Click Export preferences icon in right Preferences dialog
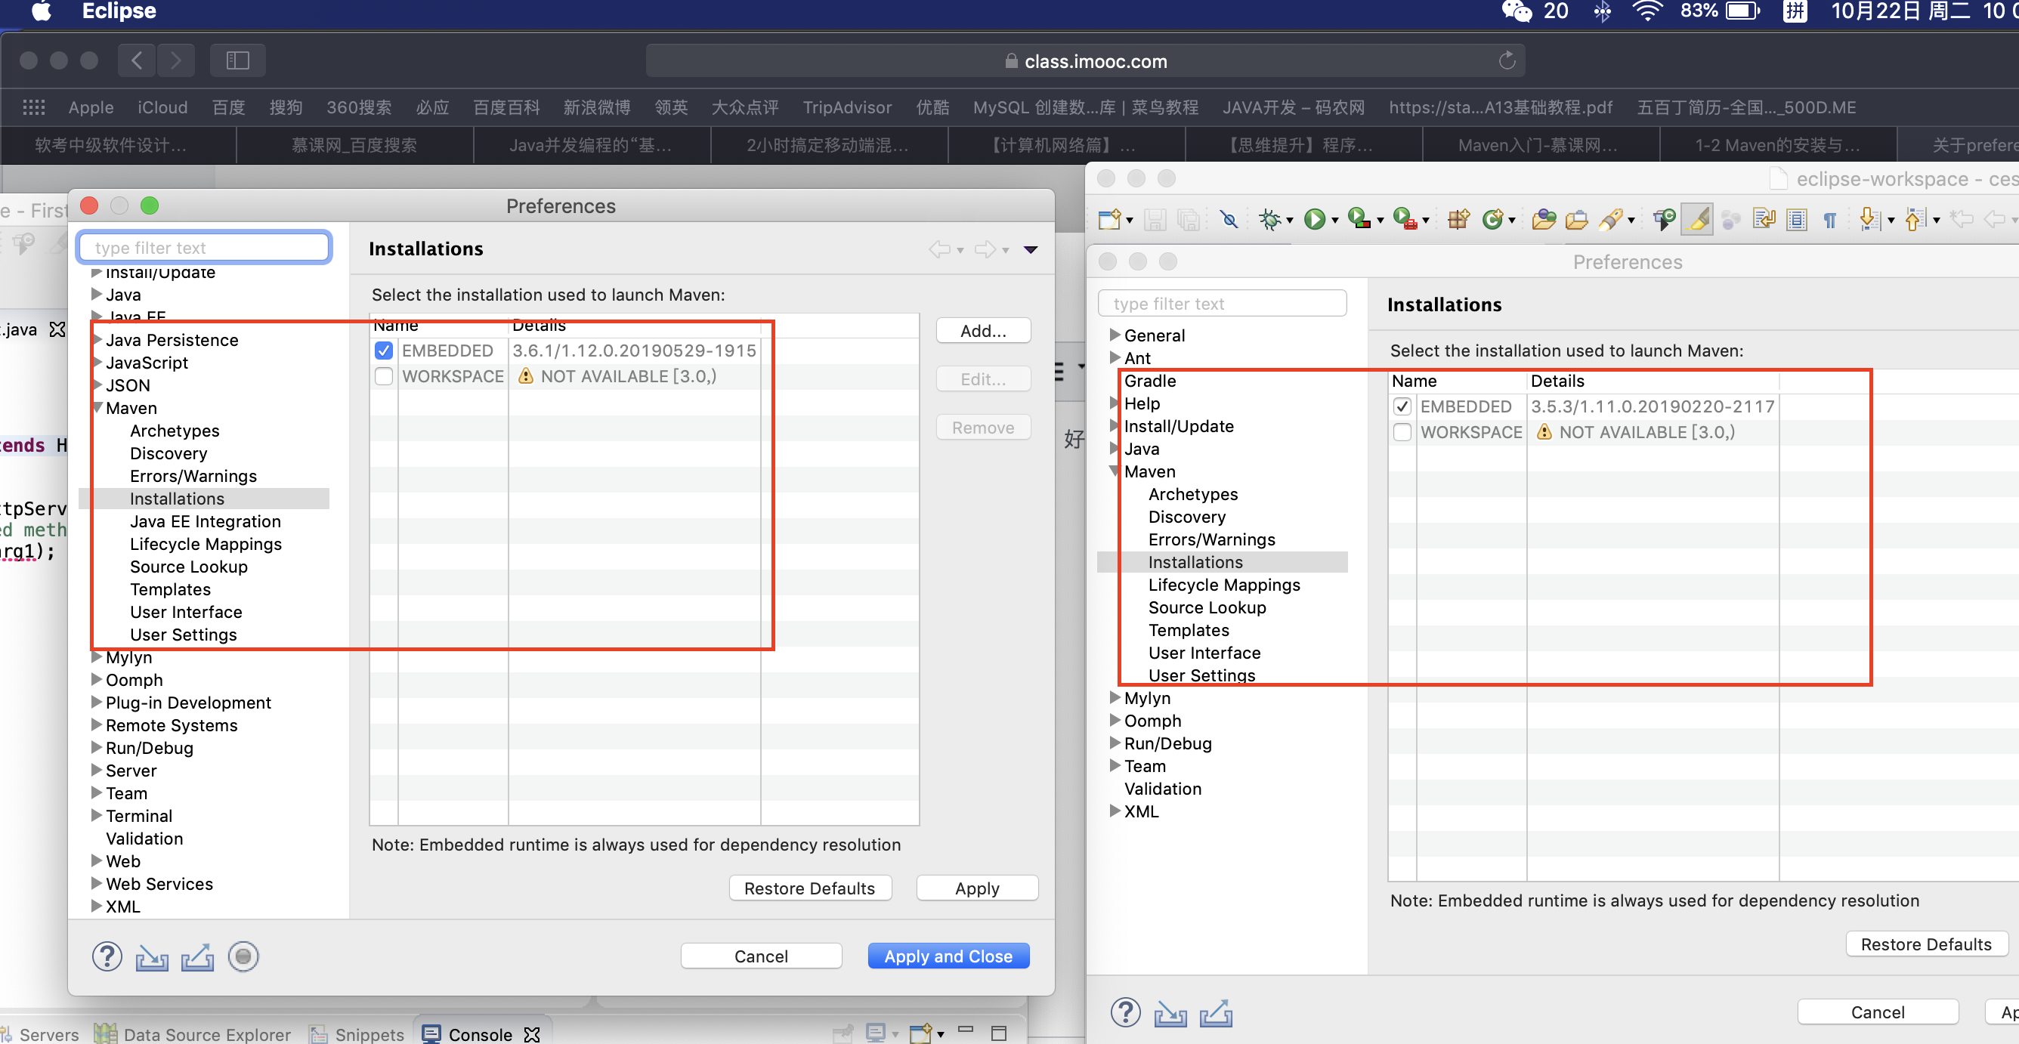The width and height of the screenshot is (2019, 1044). point(1217,1012)
